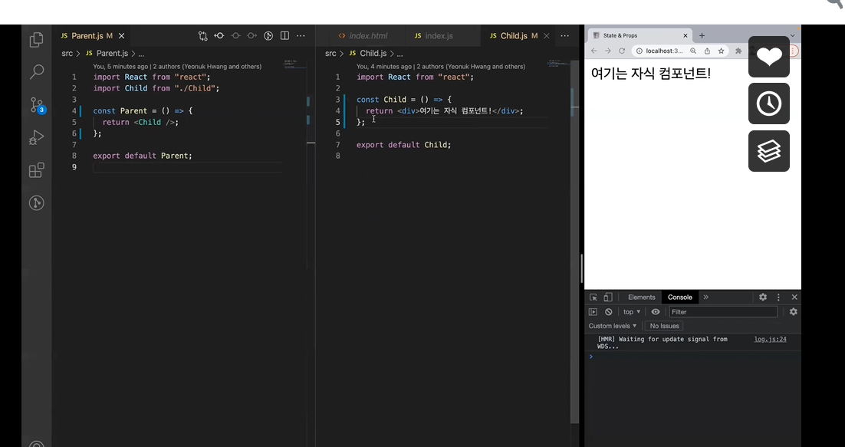The image size is (845, 447).
Task: Expand the ellipsis breadcrumb in Parent.js
Action: coord(141,54)
